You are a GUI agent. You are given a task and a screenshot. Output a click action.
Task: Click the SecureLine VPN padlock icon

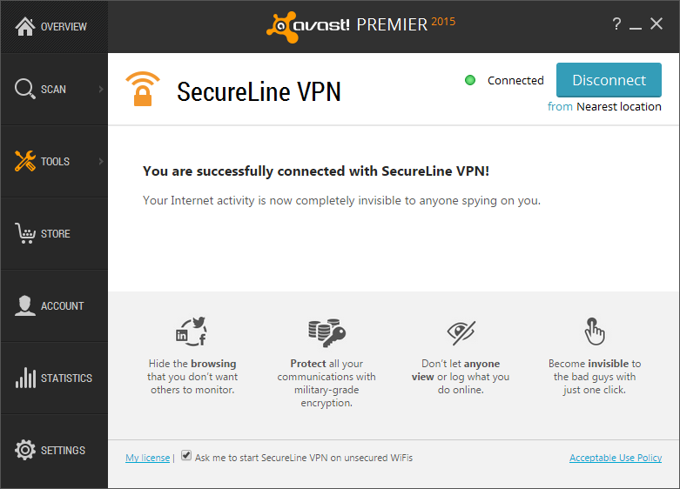pyautogui.click(x=142, y=89)
